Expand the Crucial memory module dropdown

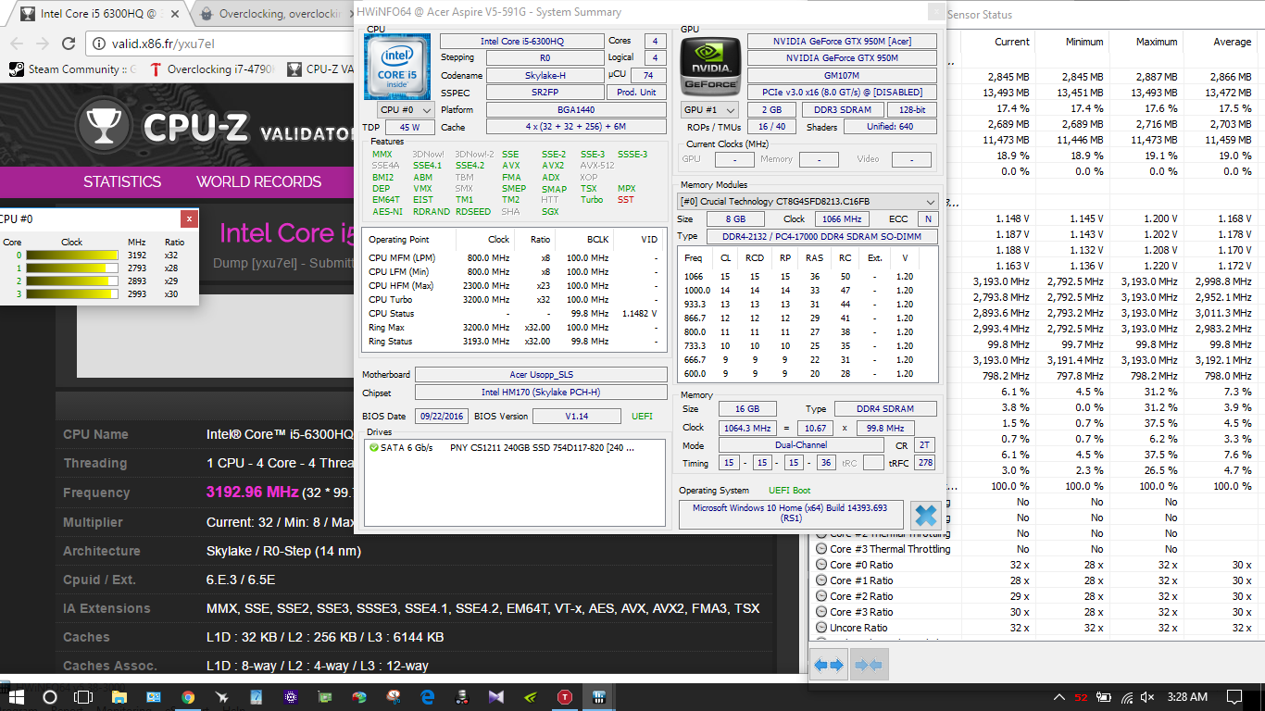808,201
